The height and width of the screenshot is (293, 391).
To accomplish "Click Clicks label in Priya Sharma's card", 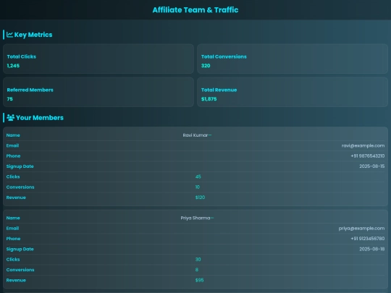I will [x=13, y=260].
